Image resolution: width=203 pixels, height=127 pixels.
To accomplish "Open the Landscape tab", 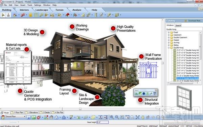I will [x=42, y=10].
